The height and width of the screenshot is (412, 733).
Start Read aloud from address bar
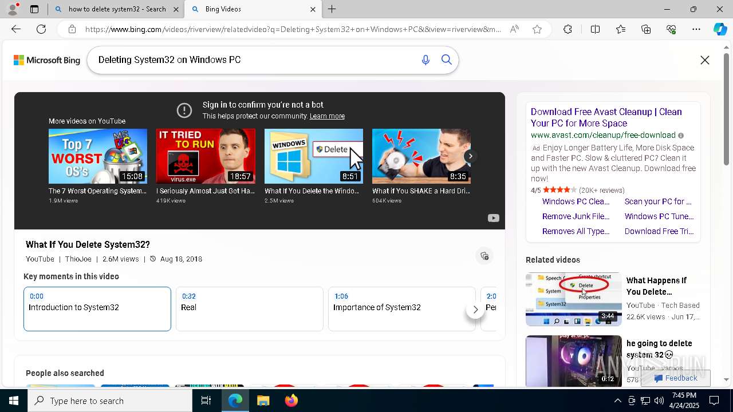514,29
